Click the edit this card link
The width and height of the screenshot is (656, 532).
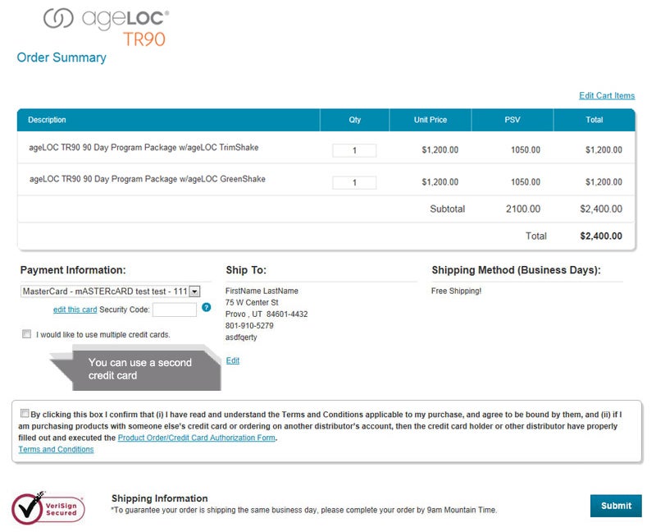(75, 310)
